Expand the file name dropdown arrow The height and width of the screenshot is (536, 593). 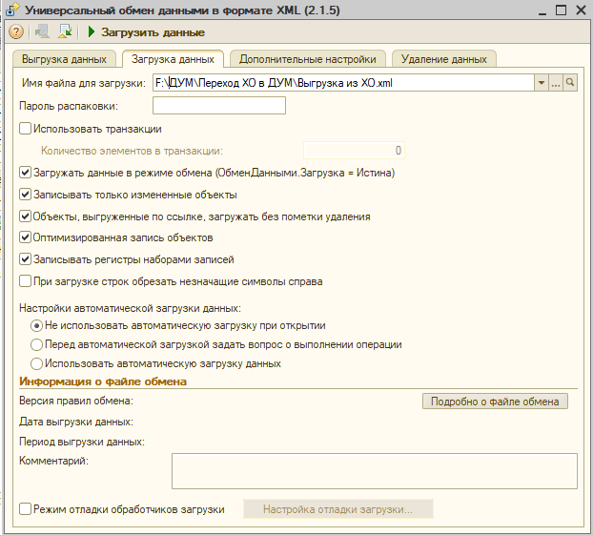pyautogui.click(x=542, y=82)
